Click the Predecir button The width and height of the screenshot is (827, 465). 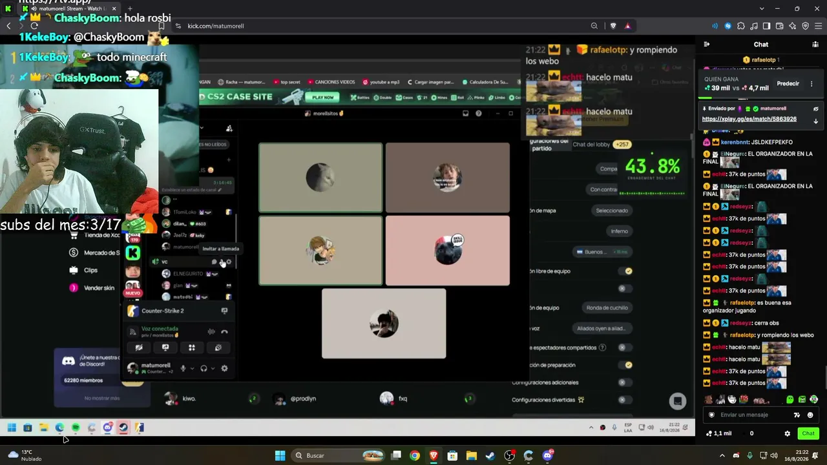tap(788, 84)
